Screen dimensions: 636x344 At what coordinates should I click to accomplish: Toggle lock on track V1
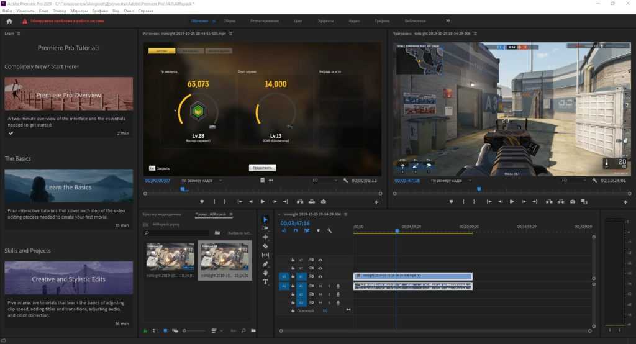pos(293,277)
